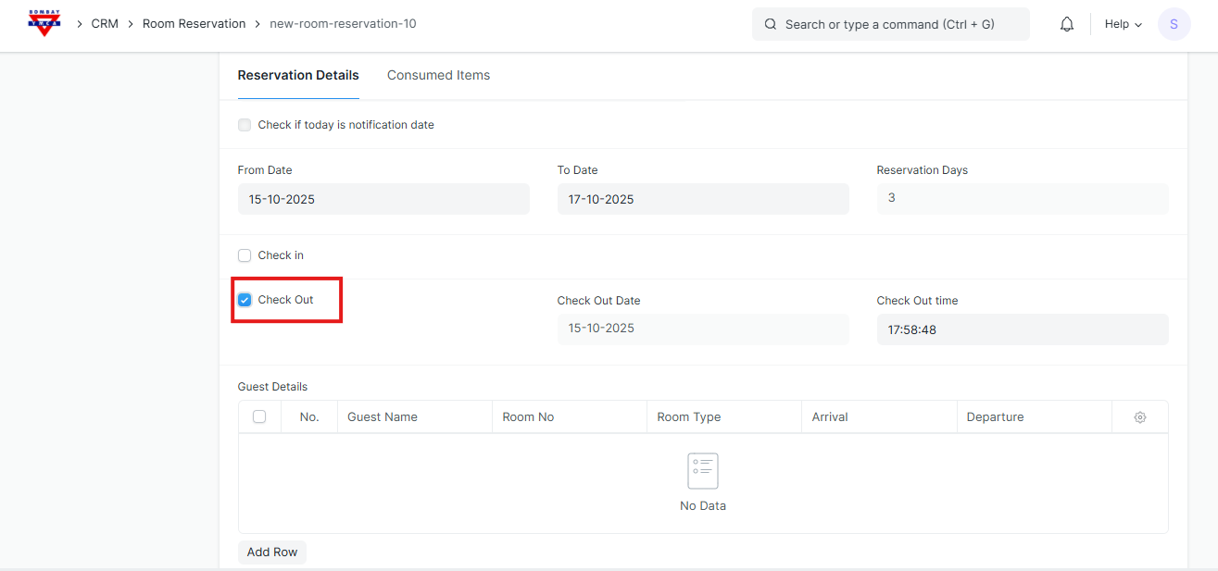The height and width of the screenshot is (571, 1218).
Task: Click the search magnifier icon
Action: [x=771, y=24]
